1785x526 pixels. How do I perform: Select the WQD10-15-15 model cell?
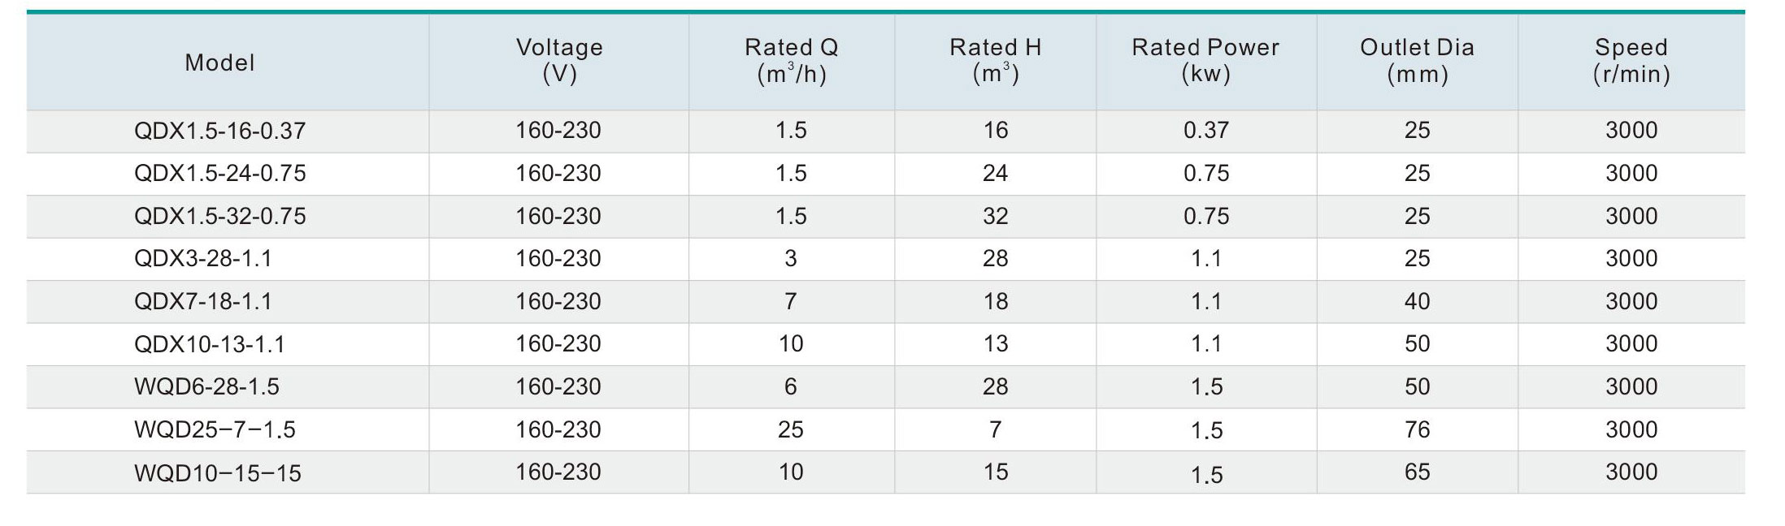(x=217, y=473)
